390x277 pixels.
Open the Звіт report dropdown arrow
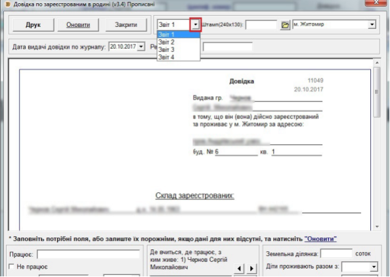coord(196,24)
